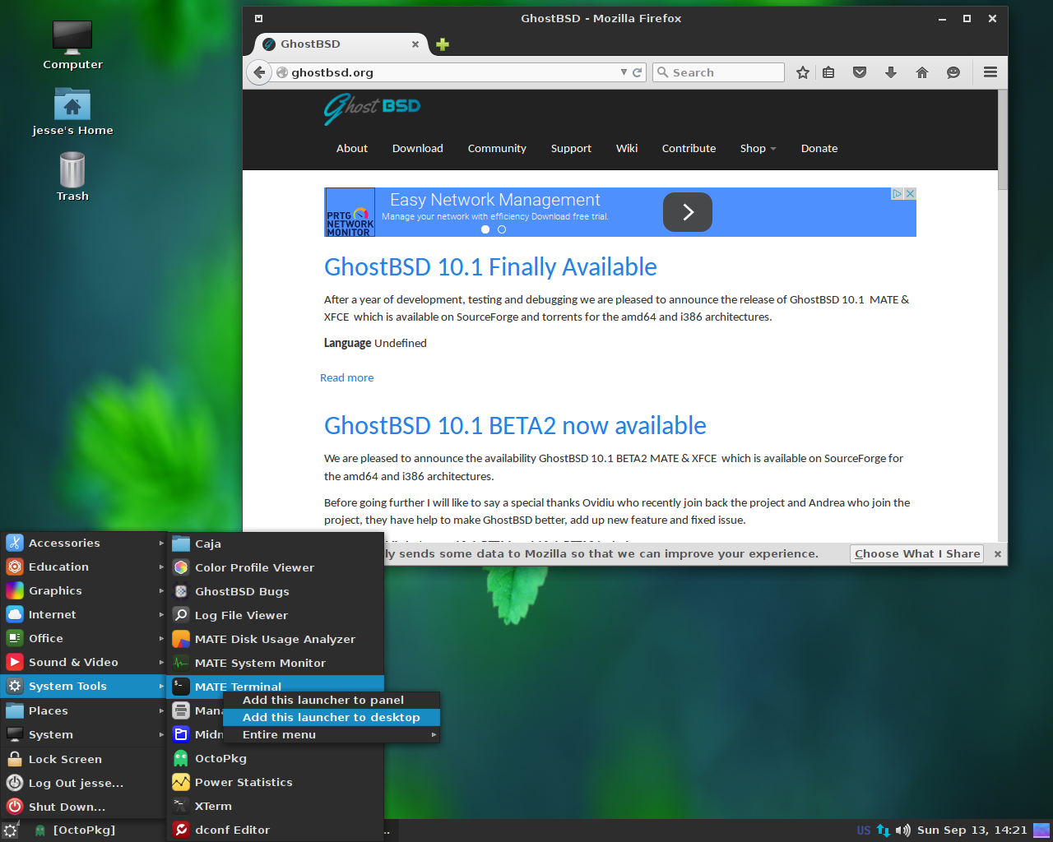Launch XTerm from the menu
1053x842 pixels.
coord(276,806)
